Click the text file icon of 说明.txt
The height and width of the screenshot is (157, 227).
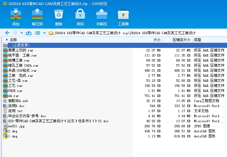5,111
